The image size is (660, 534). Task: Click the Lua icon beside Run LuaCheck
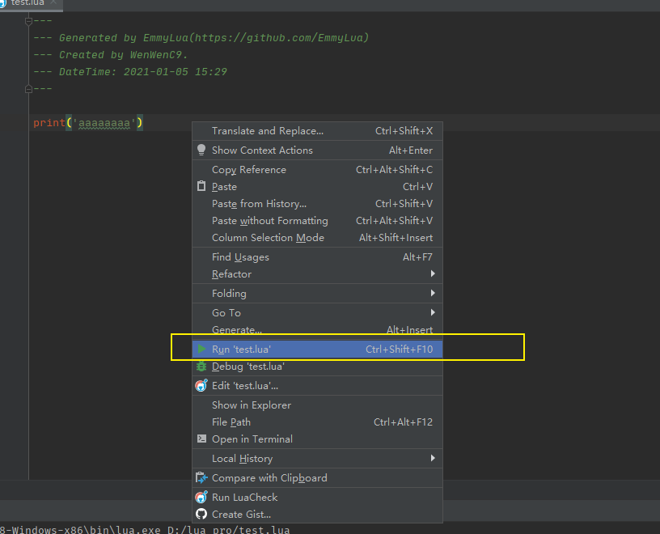point(203,497)
